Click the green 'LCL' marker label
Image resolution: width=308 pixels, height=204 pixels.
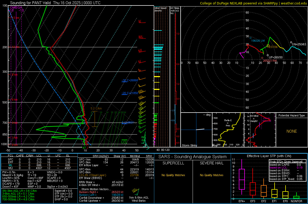click(x=124, y=142)
